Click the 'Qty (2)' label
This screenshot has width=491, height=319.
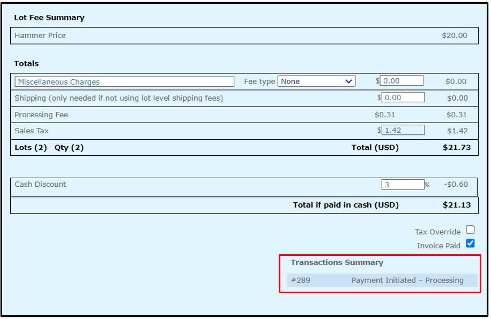(69, 148)
